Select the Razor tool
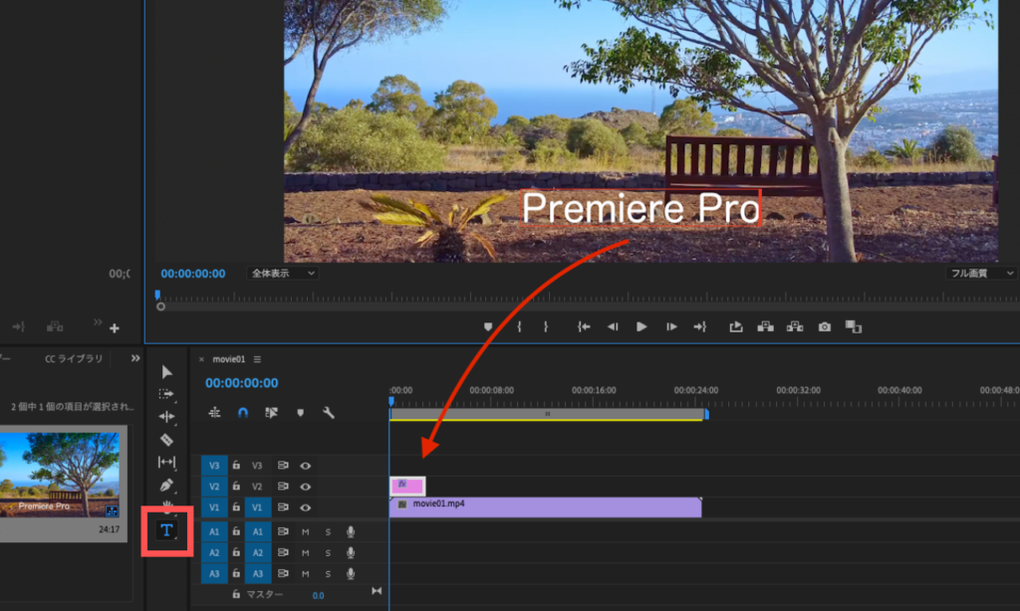1020x611 pixels. (x=166, y=440)
